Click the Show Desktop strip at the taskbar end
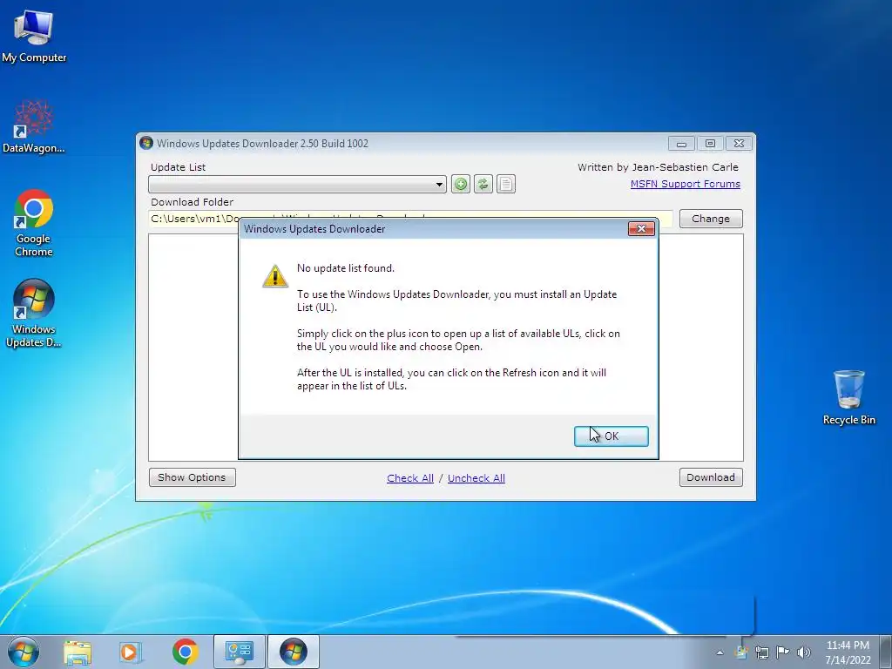892x669 pixels. 887,652
